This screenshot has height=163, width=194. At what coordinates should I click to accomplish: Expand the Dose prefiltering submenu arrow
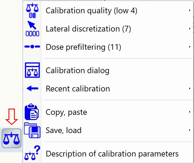click(190, 47)
